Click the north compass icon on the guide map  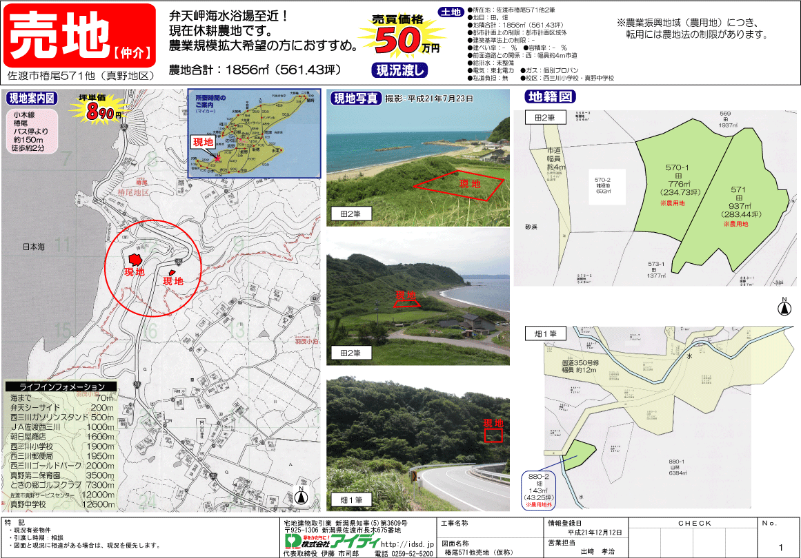301,496
